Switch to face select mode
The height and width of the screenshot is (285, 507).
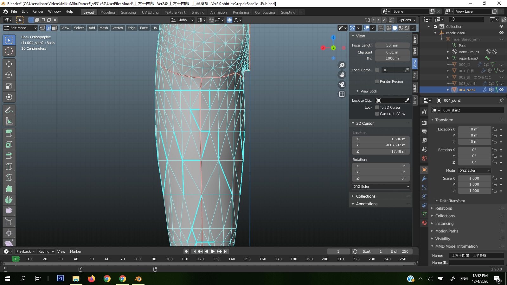coord(55,28)
